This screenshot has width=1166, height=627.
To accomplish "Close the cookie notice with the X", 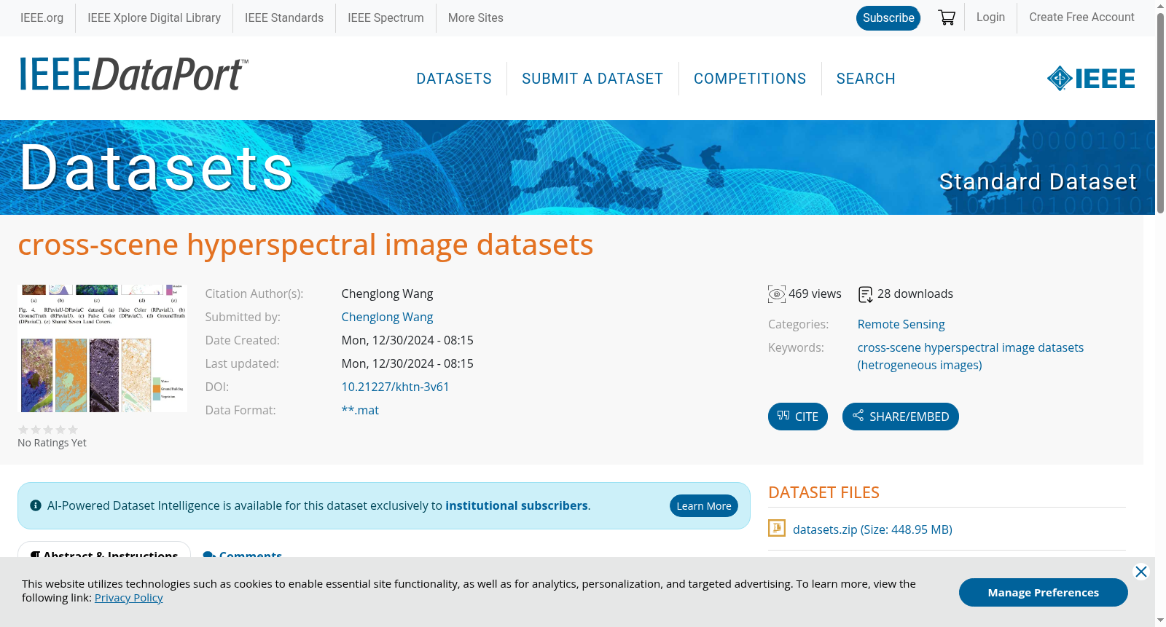I will pos(1141,572).
